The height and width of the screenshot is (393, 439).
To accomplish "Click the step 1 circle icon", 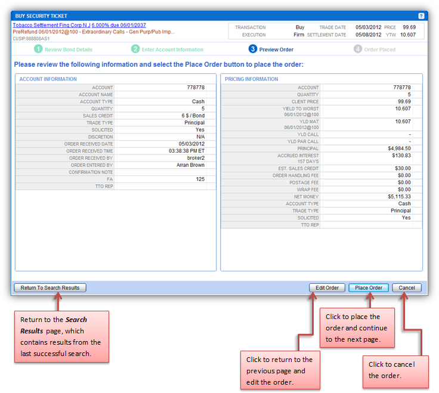I will coord(38,49).
